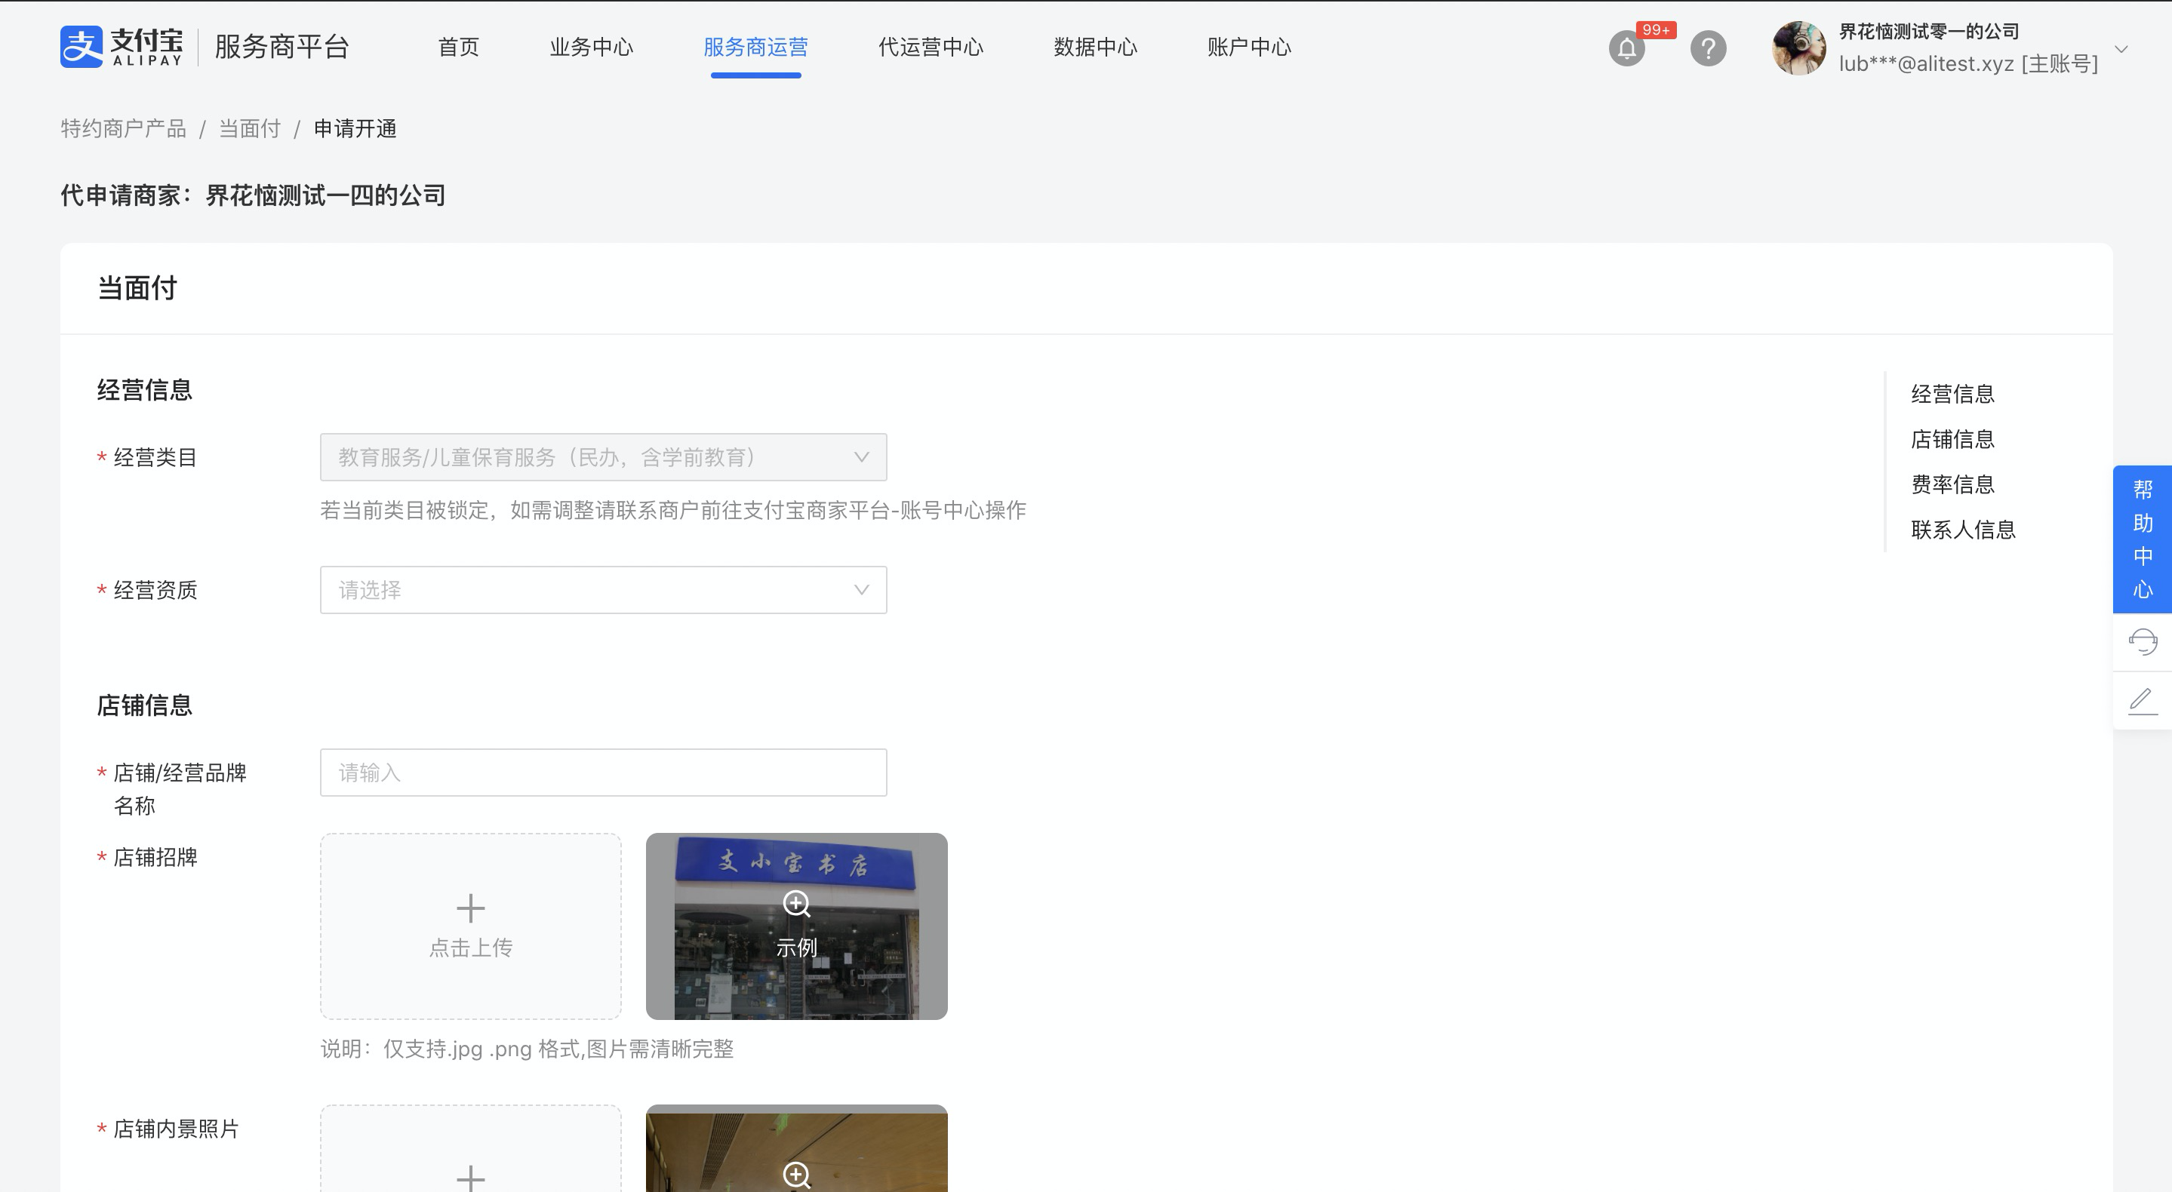Zoom the 店铺内景照片 example magnifier

point(797,1175)
